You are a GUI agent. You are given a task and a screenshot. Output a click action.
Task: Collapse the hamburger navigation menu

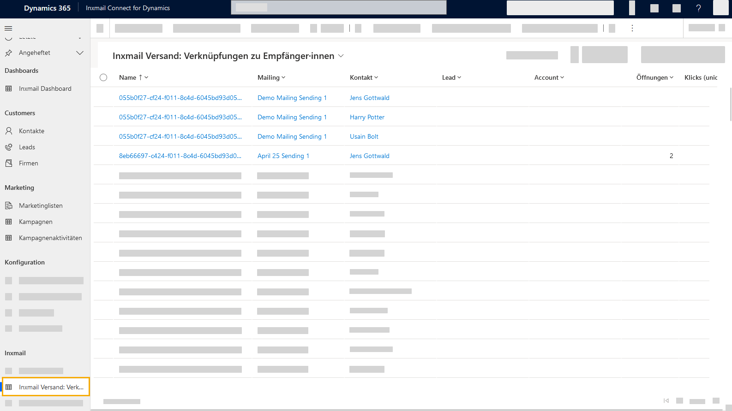8,28
